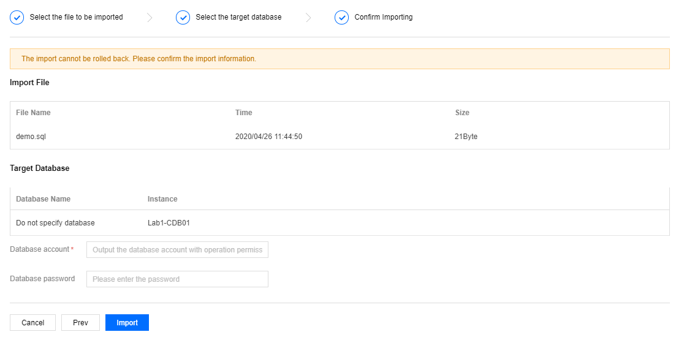Go back with the Prev button
676x340 pixels.
[x=80, y=323]
